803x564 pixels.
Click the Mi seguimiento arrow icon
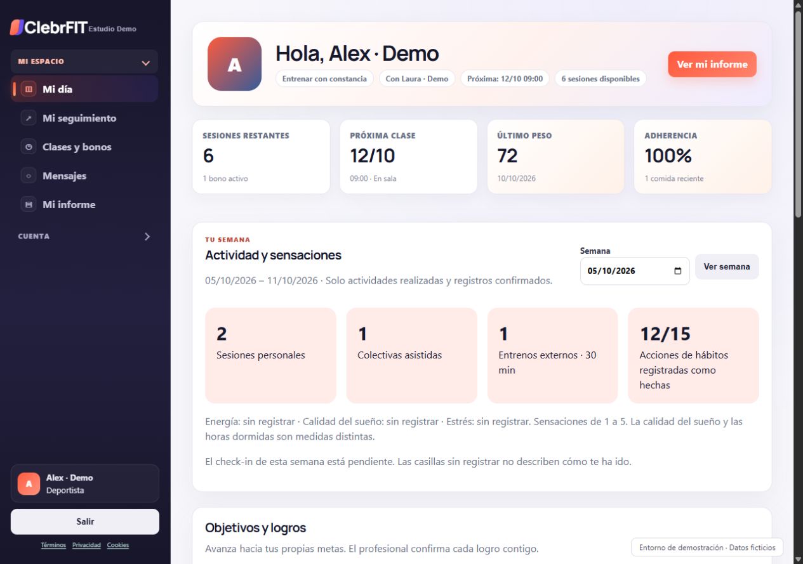click(x=29, y=118)
